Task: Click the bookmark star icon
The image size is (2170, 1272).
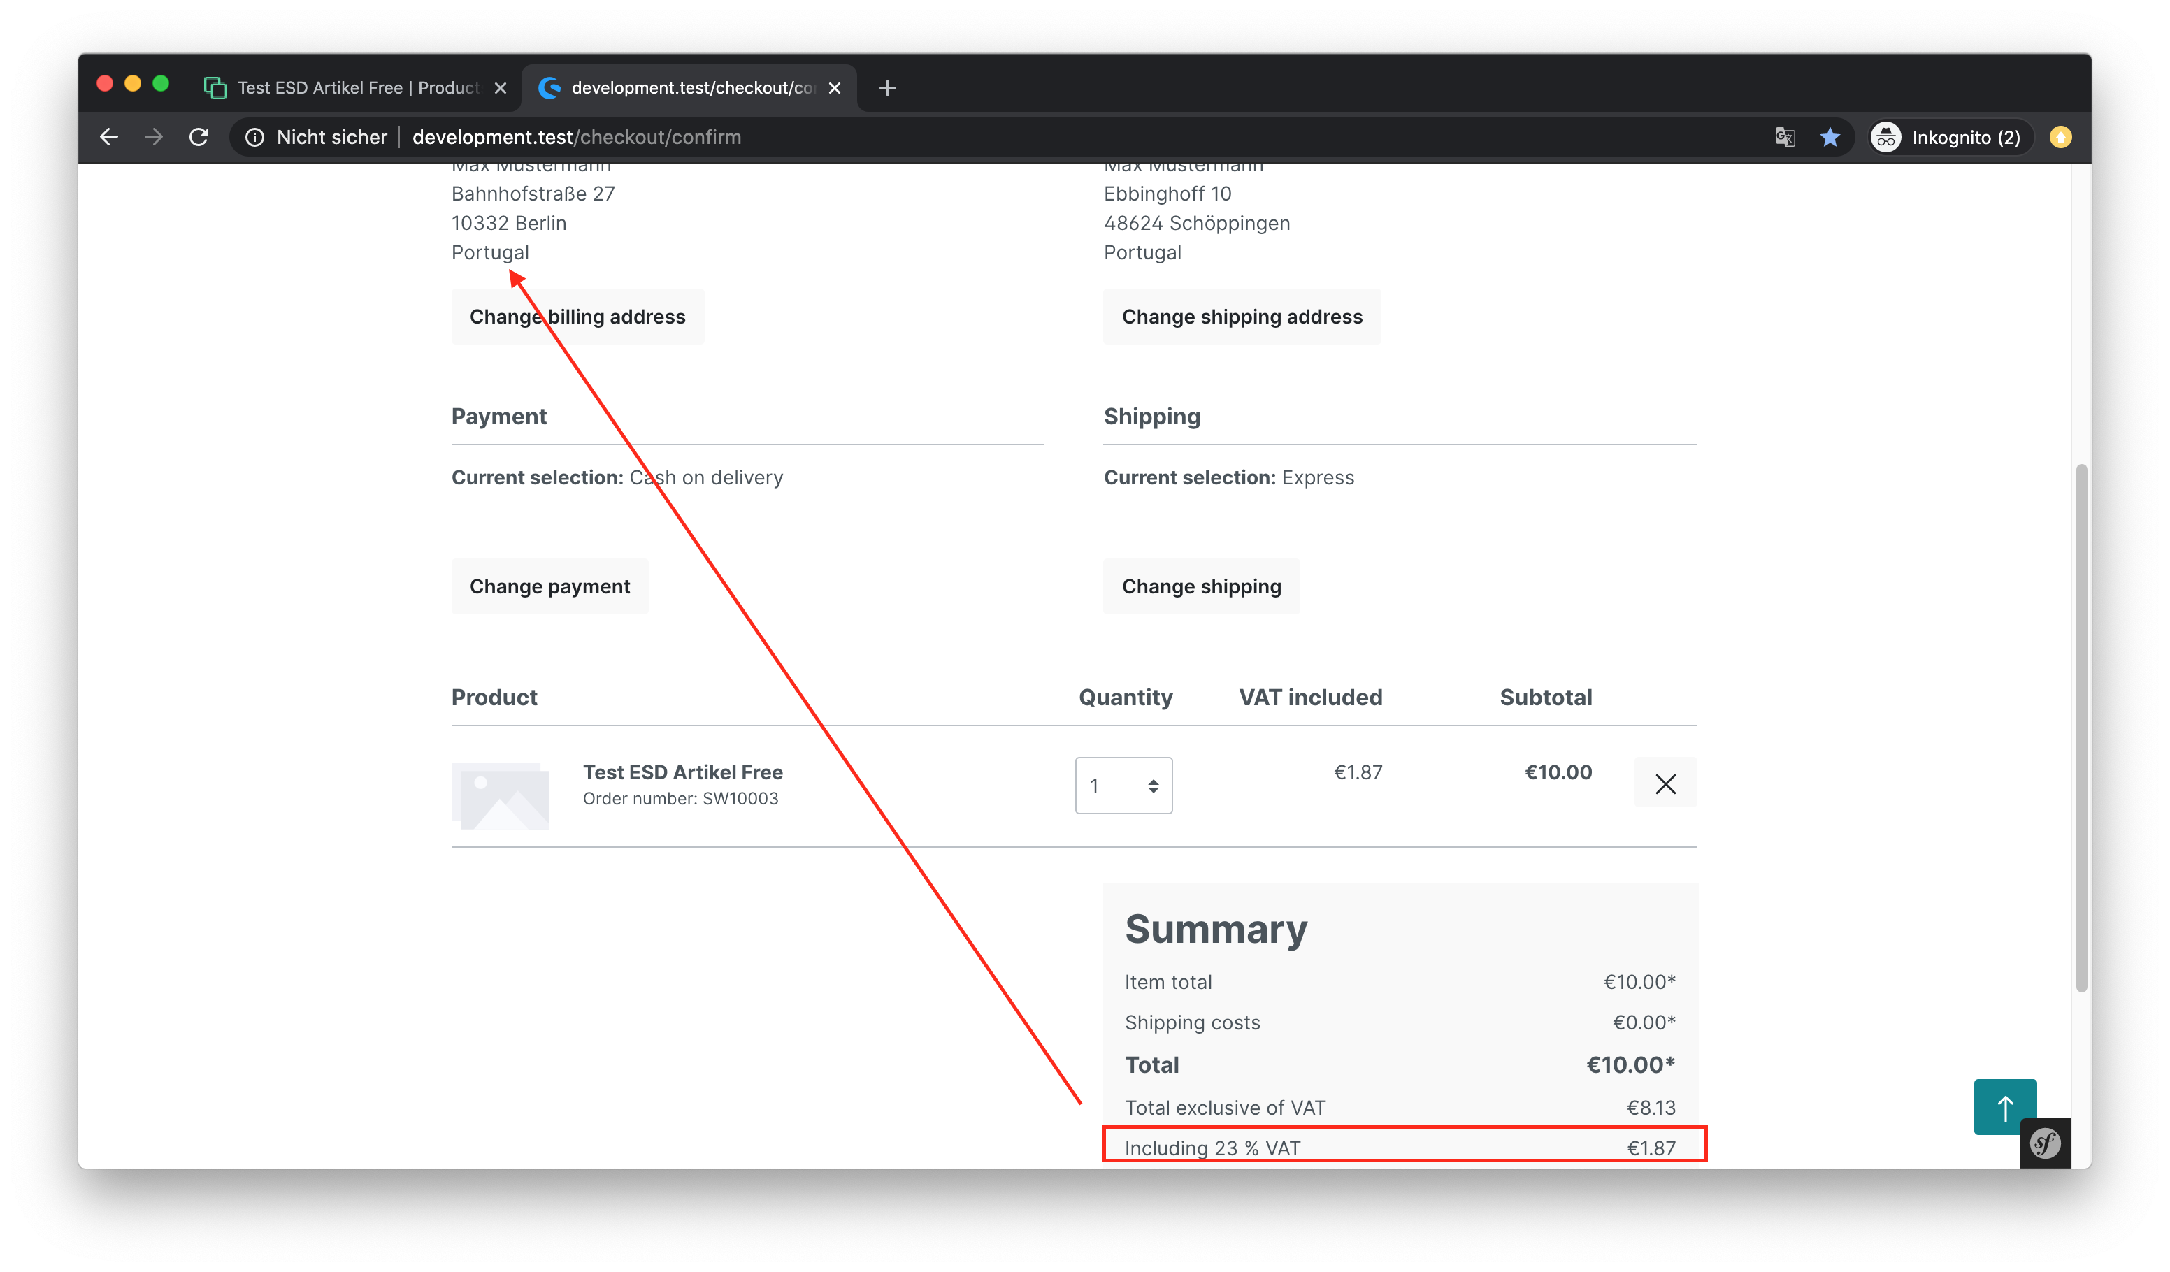Action: (x=1830, y=137)
